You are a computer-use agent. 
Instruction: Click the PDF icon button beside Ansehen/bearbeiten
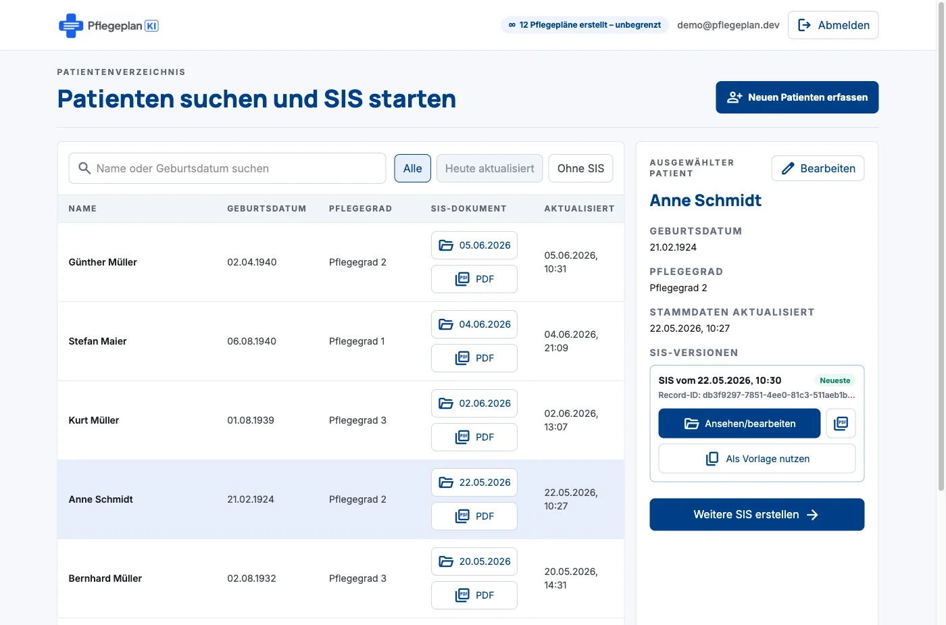(841, 424)
